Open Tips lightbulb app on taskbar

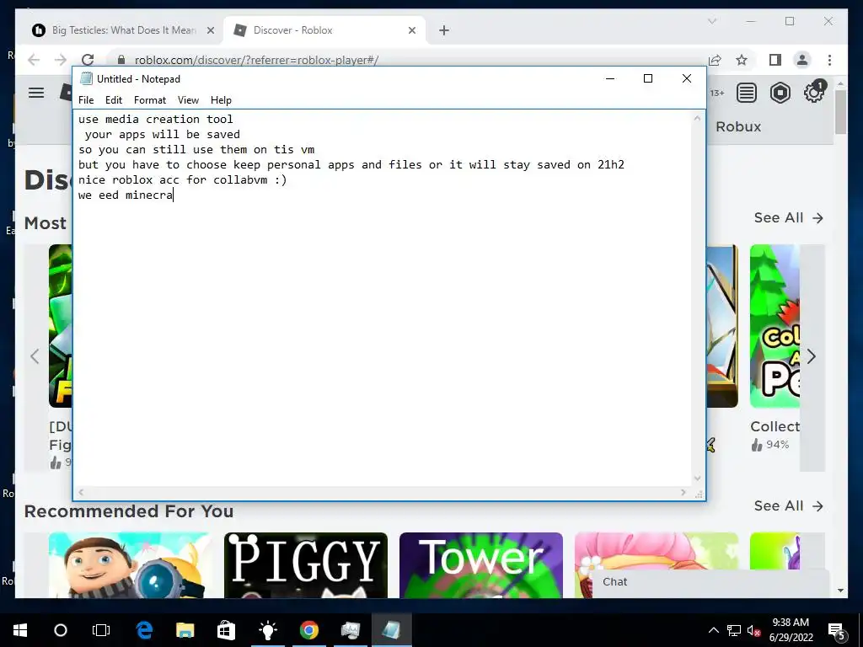[x=267, y=630]
